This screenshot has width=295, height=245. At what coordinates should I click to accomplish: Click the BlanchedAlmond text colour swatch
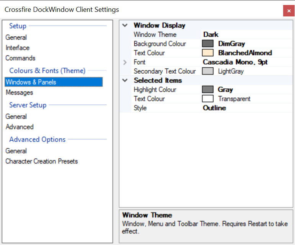(x=208, y=53)
